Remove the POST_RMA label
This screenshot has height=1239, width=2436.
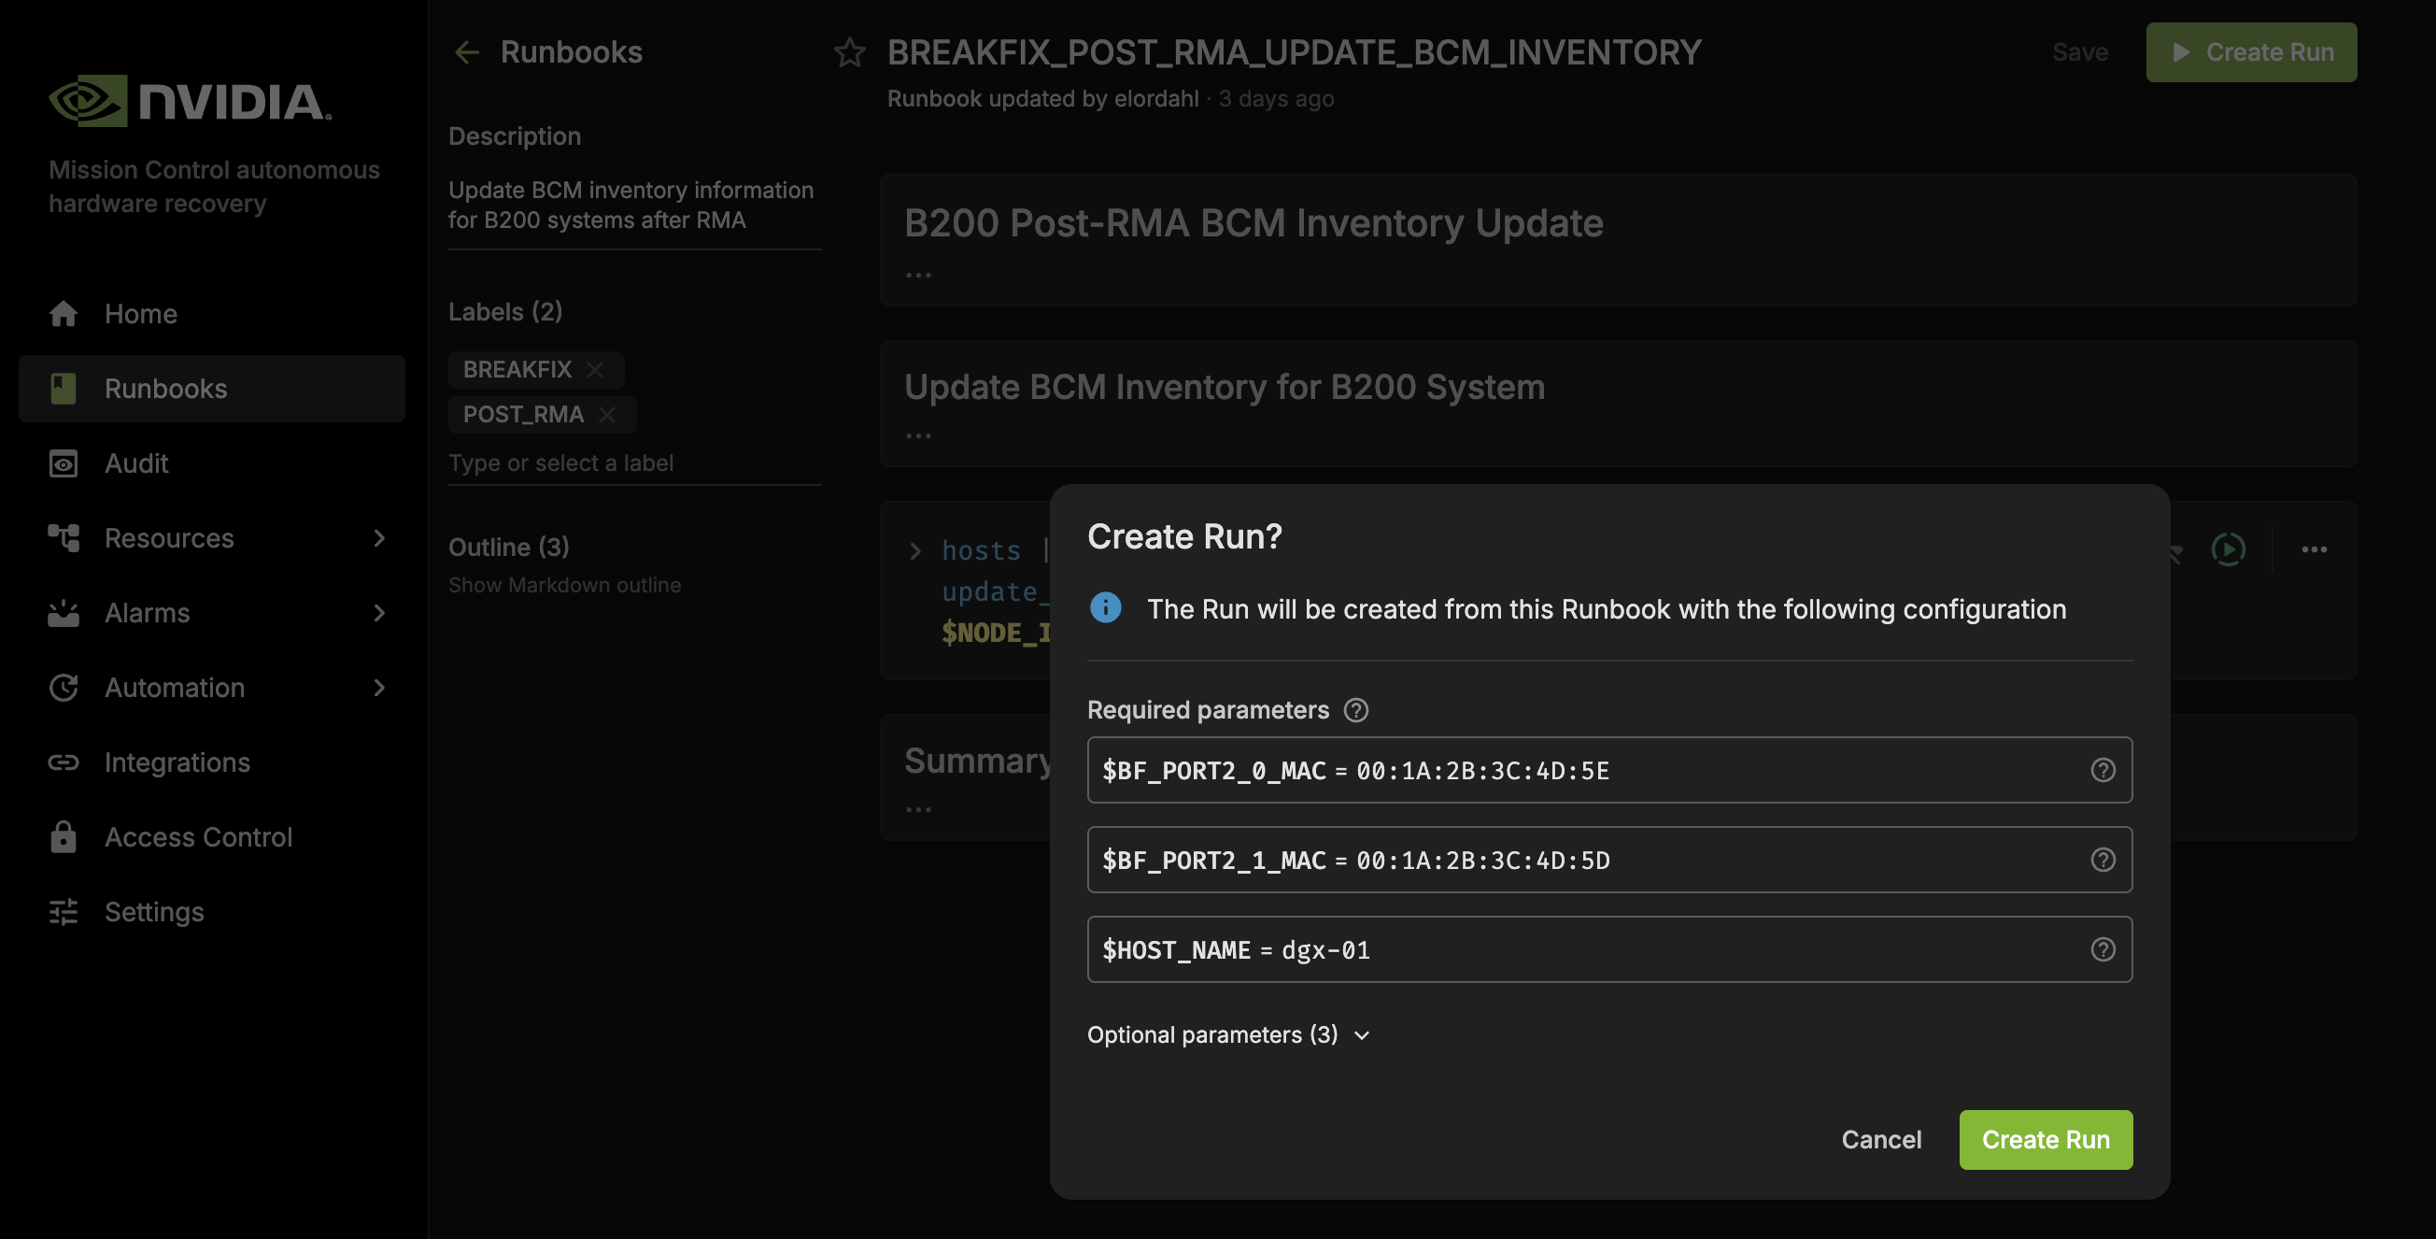tap(607, 414)
